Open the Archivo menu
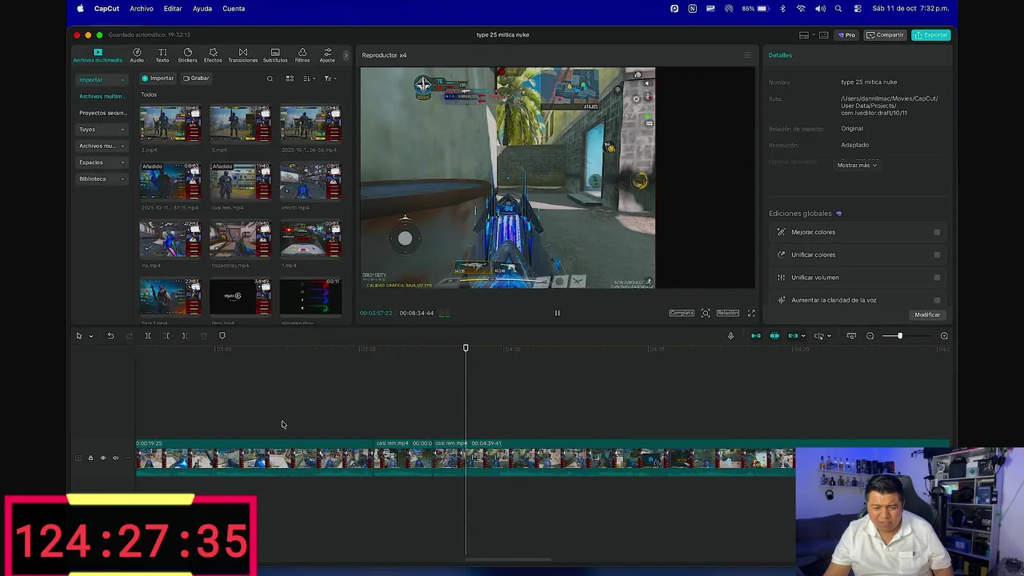 pyautogui.click(x=142, y=9)
